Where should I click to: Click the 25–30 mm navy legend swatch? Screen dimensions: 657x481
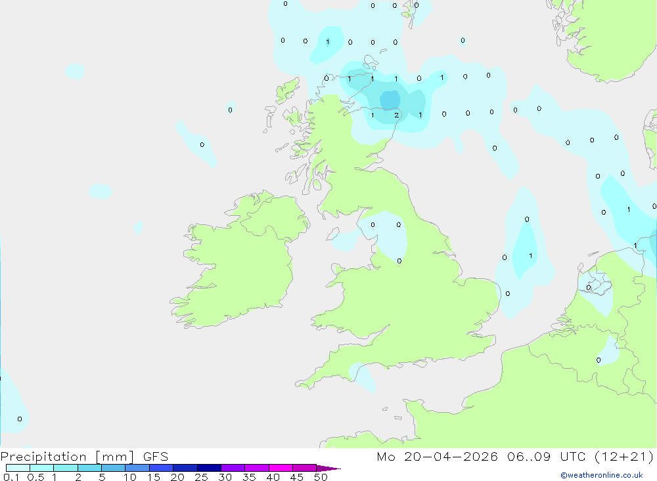pyautogui.click(x=209, y=468)
